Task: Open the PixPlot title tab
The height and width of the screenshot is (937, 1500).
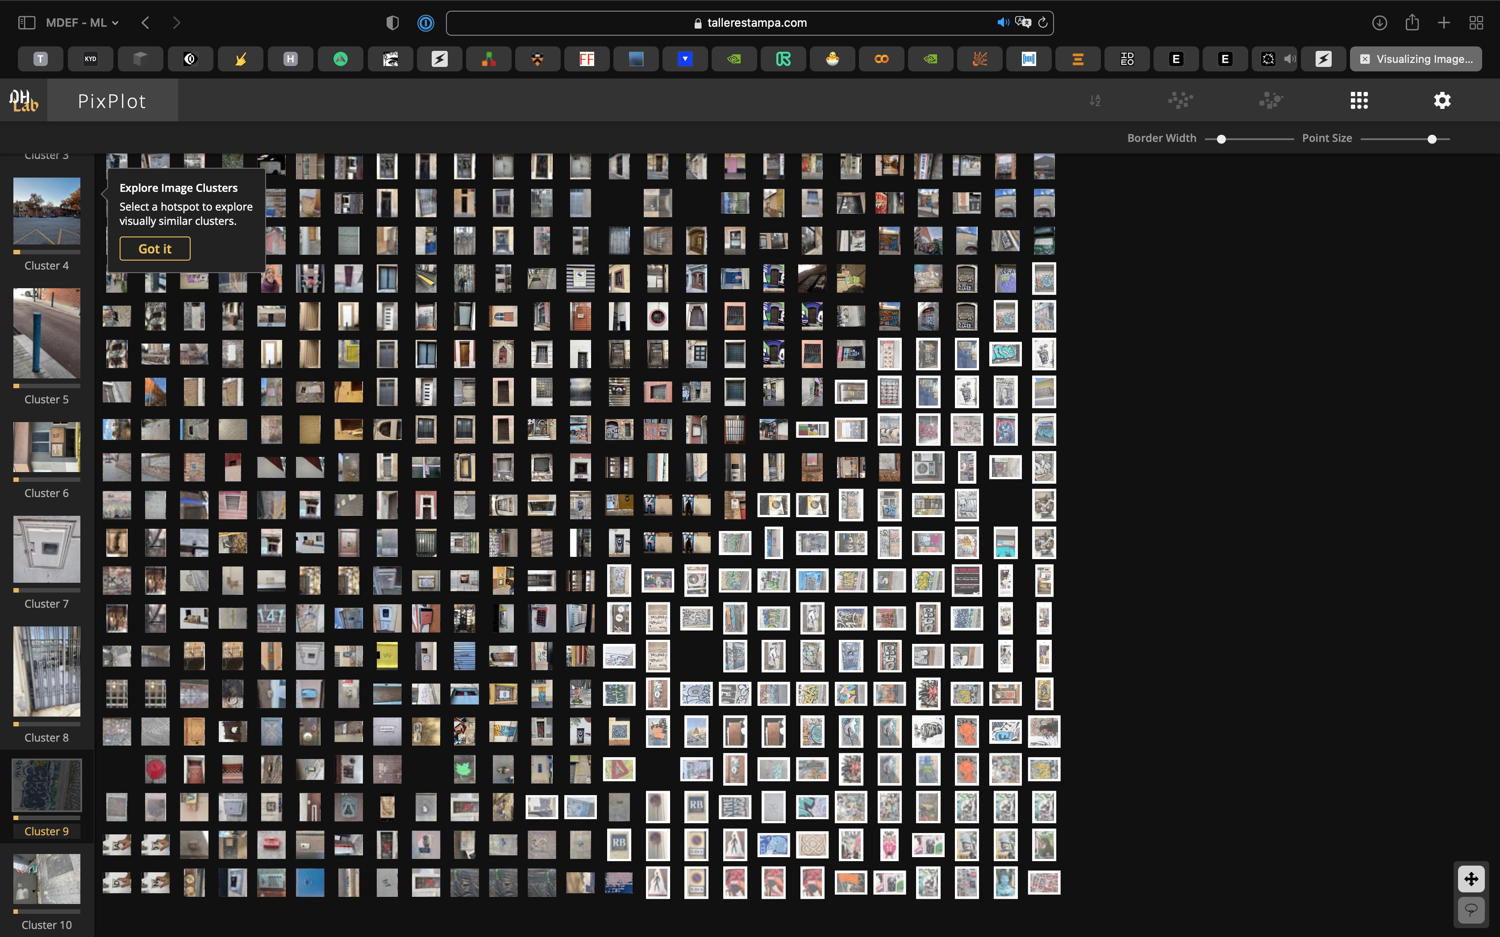Action: [x=112, y=100]
